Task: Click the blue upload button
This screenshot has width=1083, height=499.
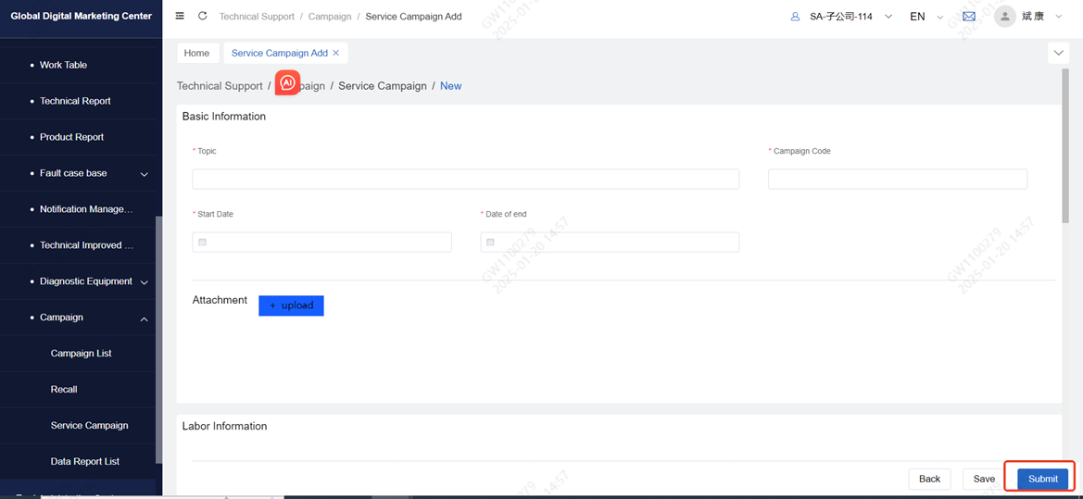Action: [x=291, y=306]
